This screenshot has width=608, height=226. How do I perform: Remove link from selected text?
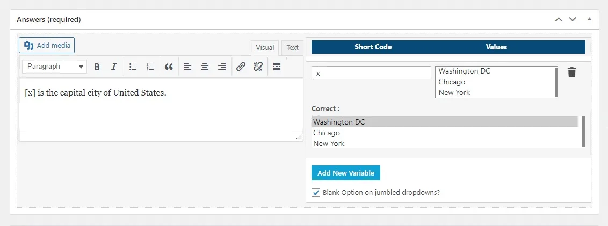[258, 67]
